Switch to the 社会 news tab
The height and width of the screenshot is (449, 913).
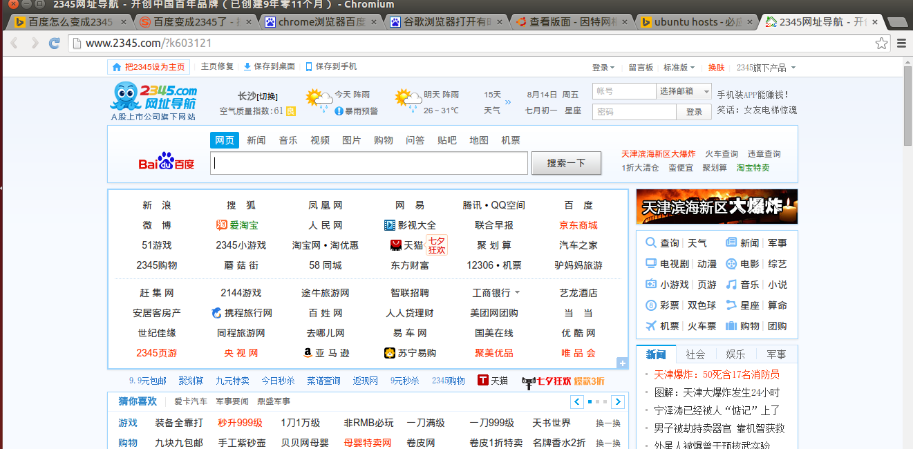[695, 354]
